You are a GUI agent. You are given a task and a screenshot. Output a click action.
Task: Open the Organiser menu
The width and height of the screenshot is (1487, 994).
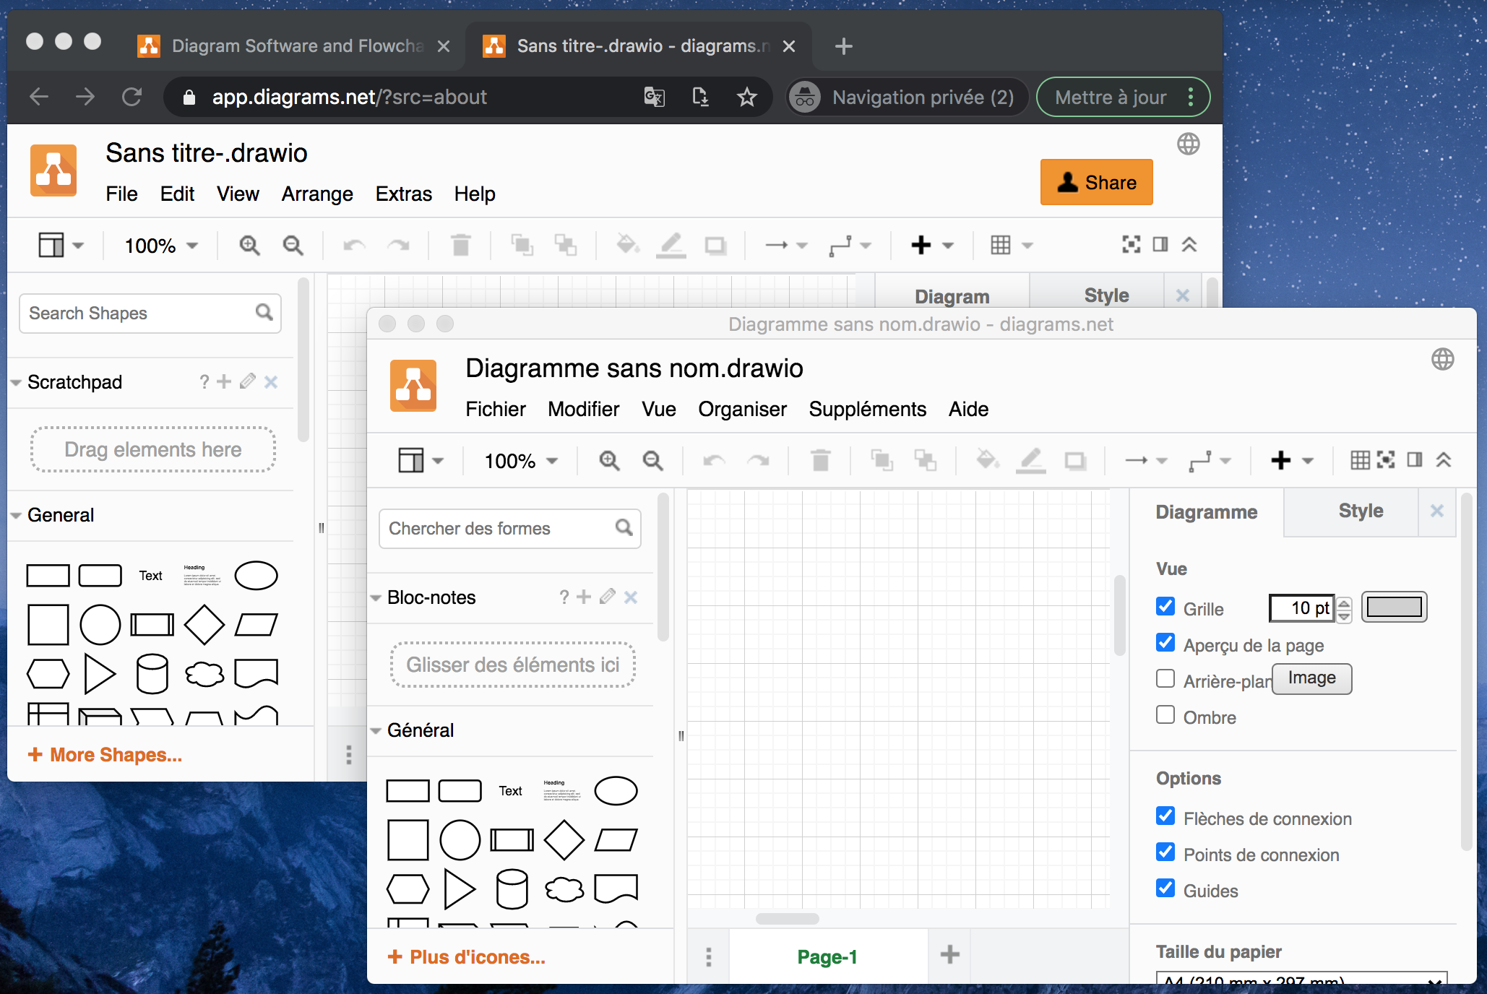click(742, 409)
